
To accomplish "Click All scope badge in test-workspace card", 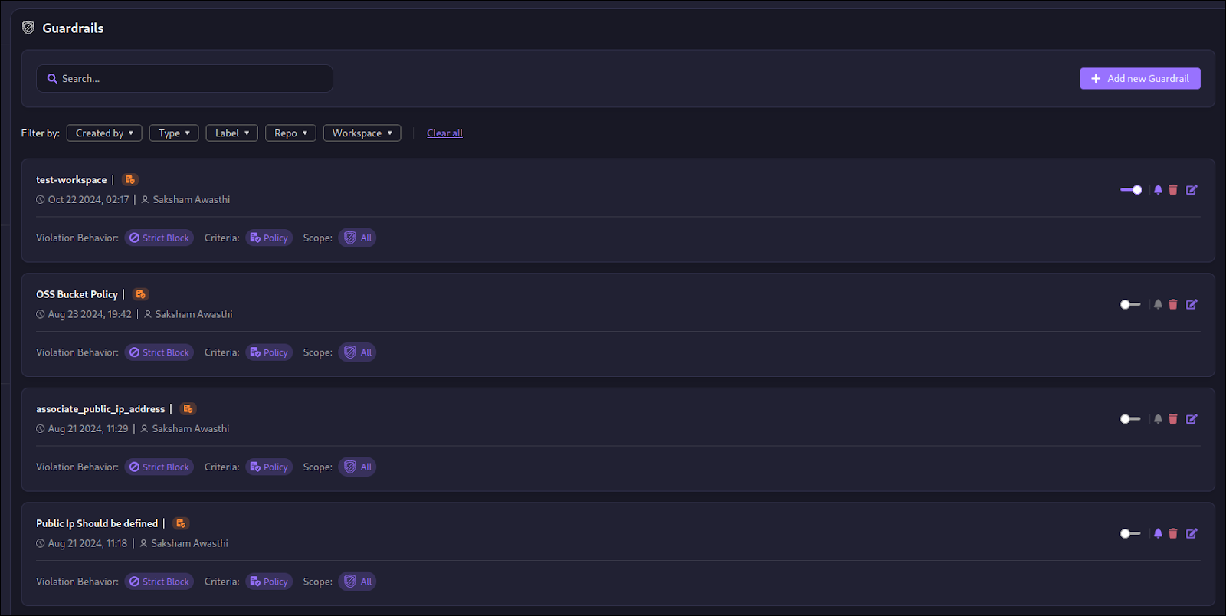I will 357,238.
